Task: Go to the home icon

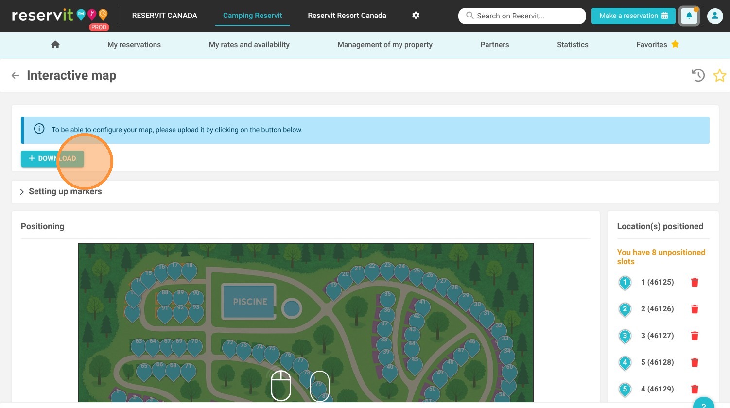Action: tap(55, 45)
